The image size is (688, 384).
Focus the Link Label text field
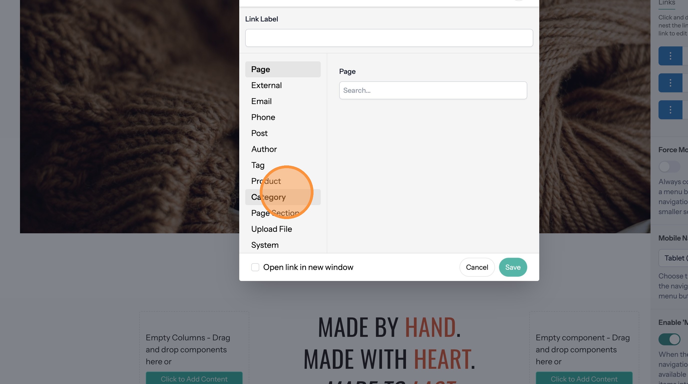[x=389, y=38]
